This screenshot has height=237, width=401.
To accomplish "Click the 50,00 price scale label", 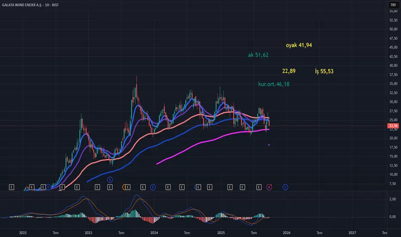I will point(393,29).
